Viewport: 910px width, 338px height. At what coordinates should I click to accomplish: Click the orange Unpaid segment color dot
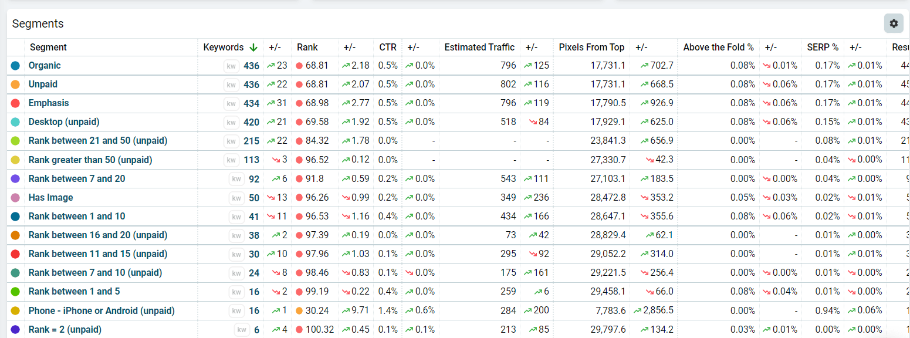point(15,84)
